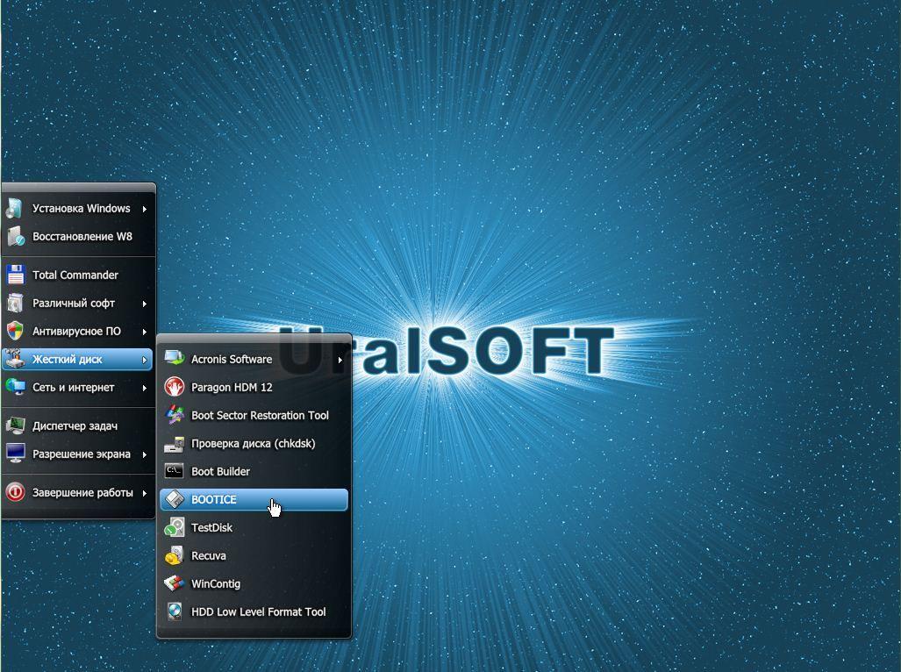Click the BOOTICE icon in the submenu
Screen dimensions: 901x672
pos(175,499)
